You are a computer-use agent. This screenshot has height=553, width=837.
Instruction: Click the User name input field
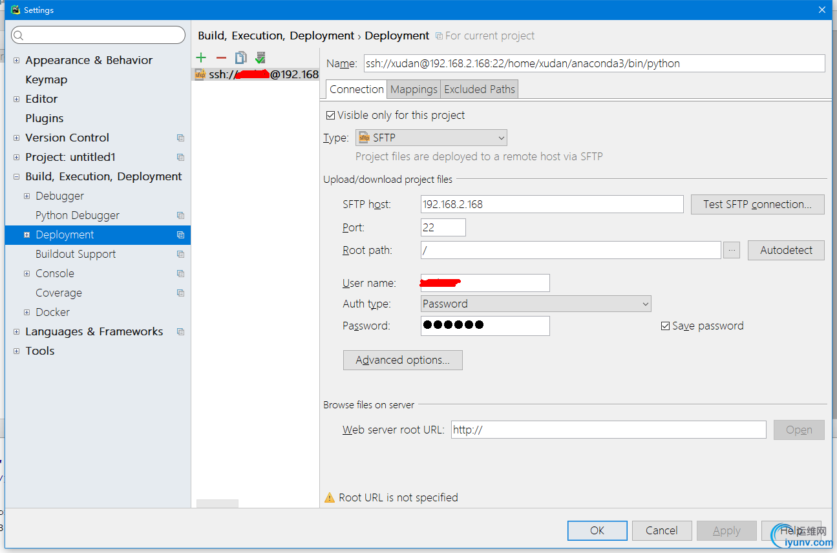(485, 283)
